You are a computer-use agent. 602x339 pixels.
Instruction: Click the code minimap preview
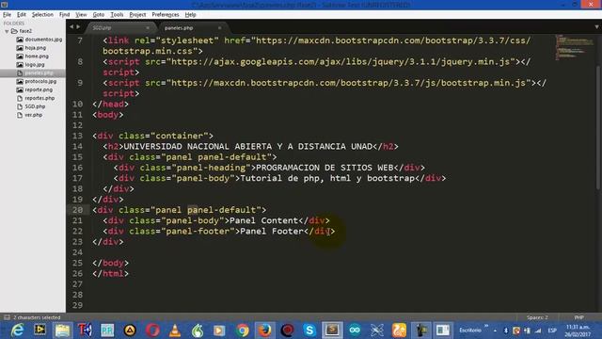click(x=574, y=47)
